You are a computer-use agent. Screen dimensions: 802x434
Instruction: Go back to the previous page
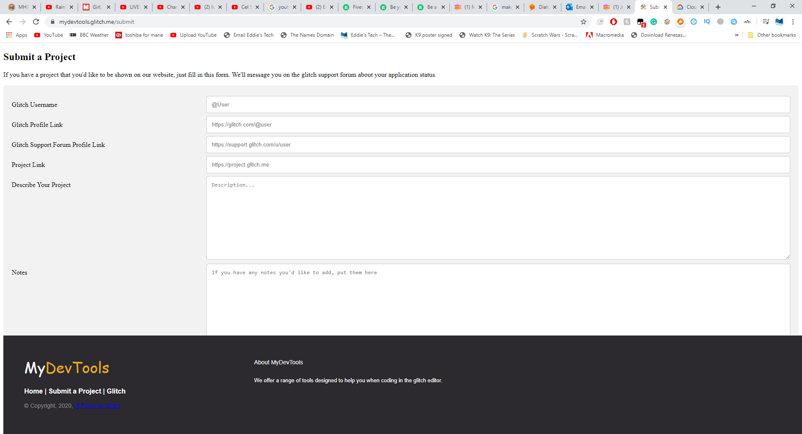pos(9,22)
